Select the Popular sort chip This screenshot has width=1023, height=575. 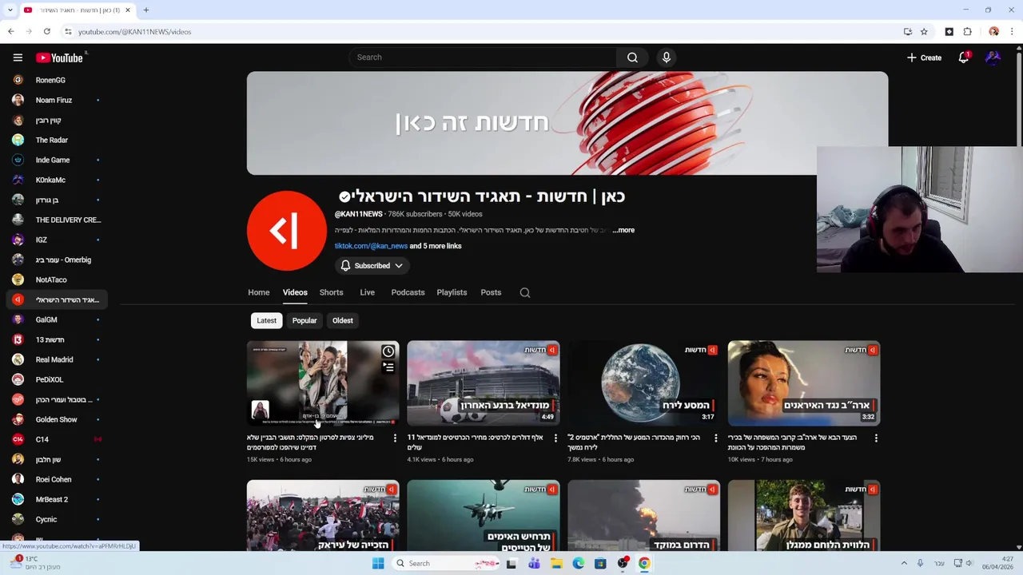(x=305, y=320)
